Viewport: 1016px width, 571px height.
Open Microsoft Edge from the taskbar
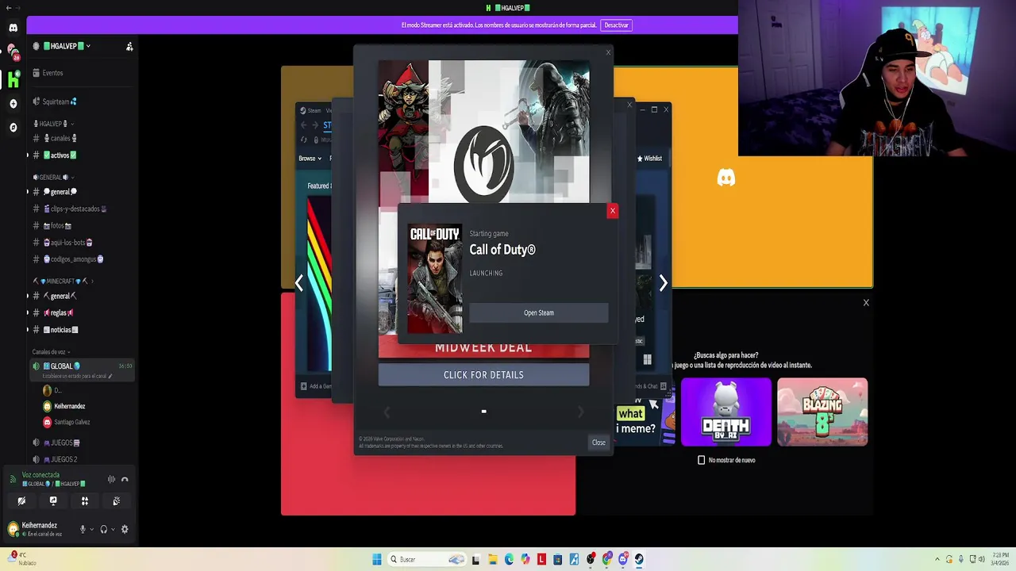[509, 560]
